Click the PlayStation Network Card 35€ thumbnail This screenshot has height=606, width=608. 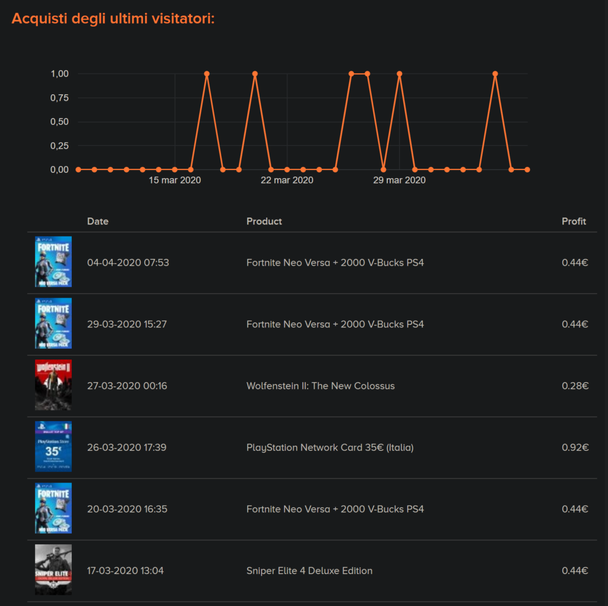click(53, 447)
